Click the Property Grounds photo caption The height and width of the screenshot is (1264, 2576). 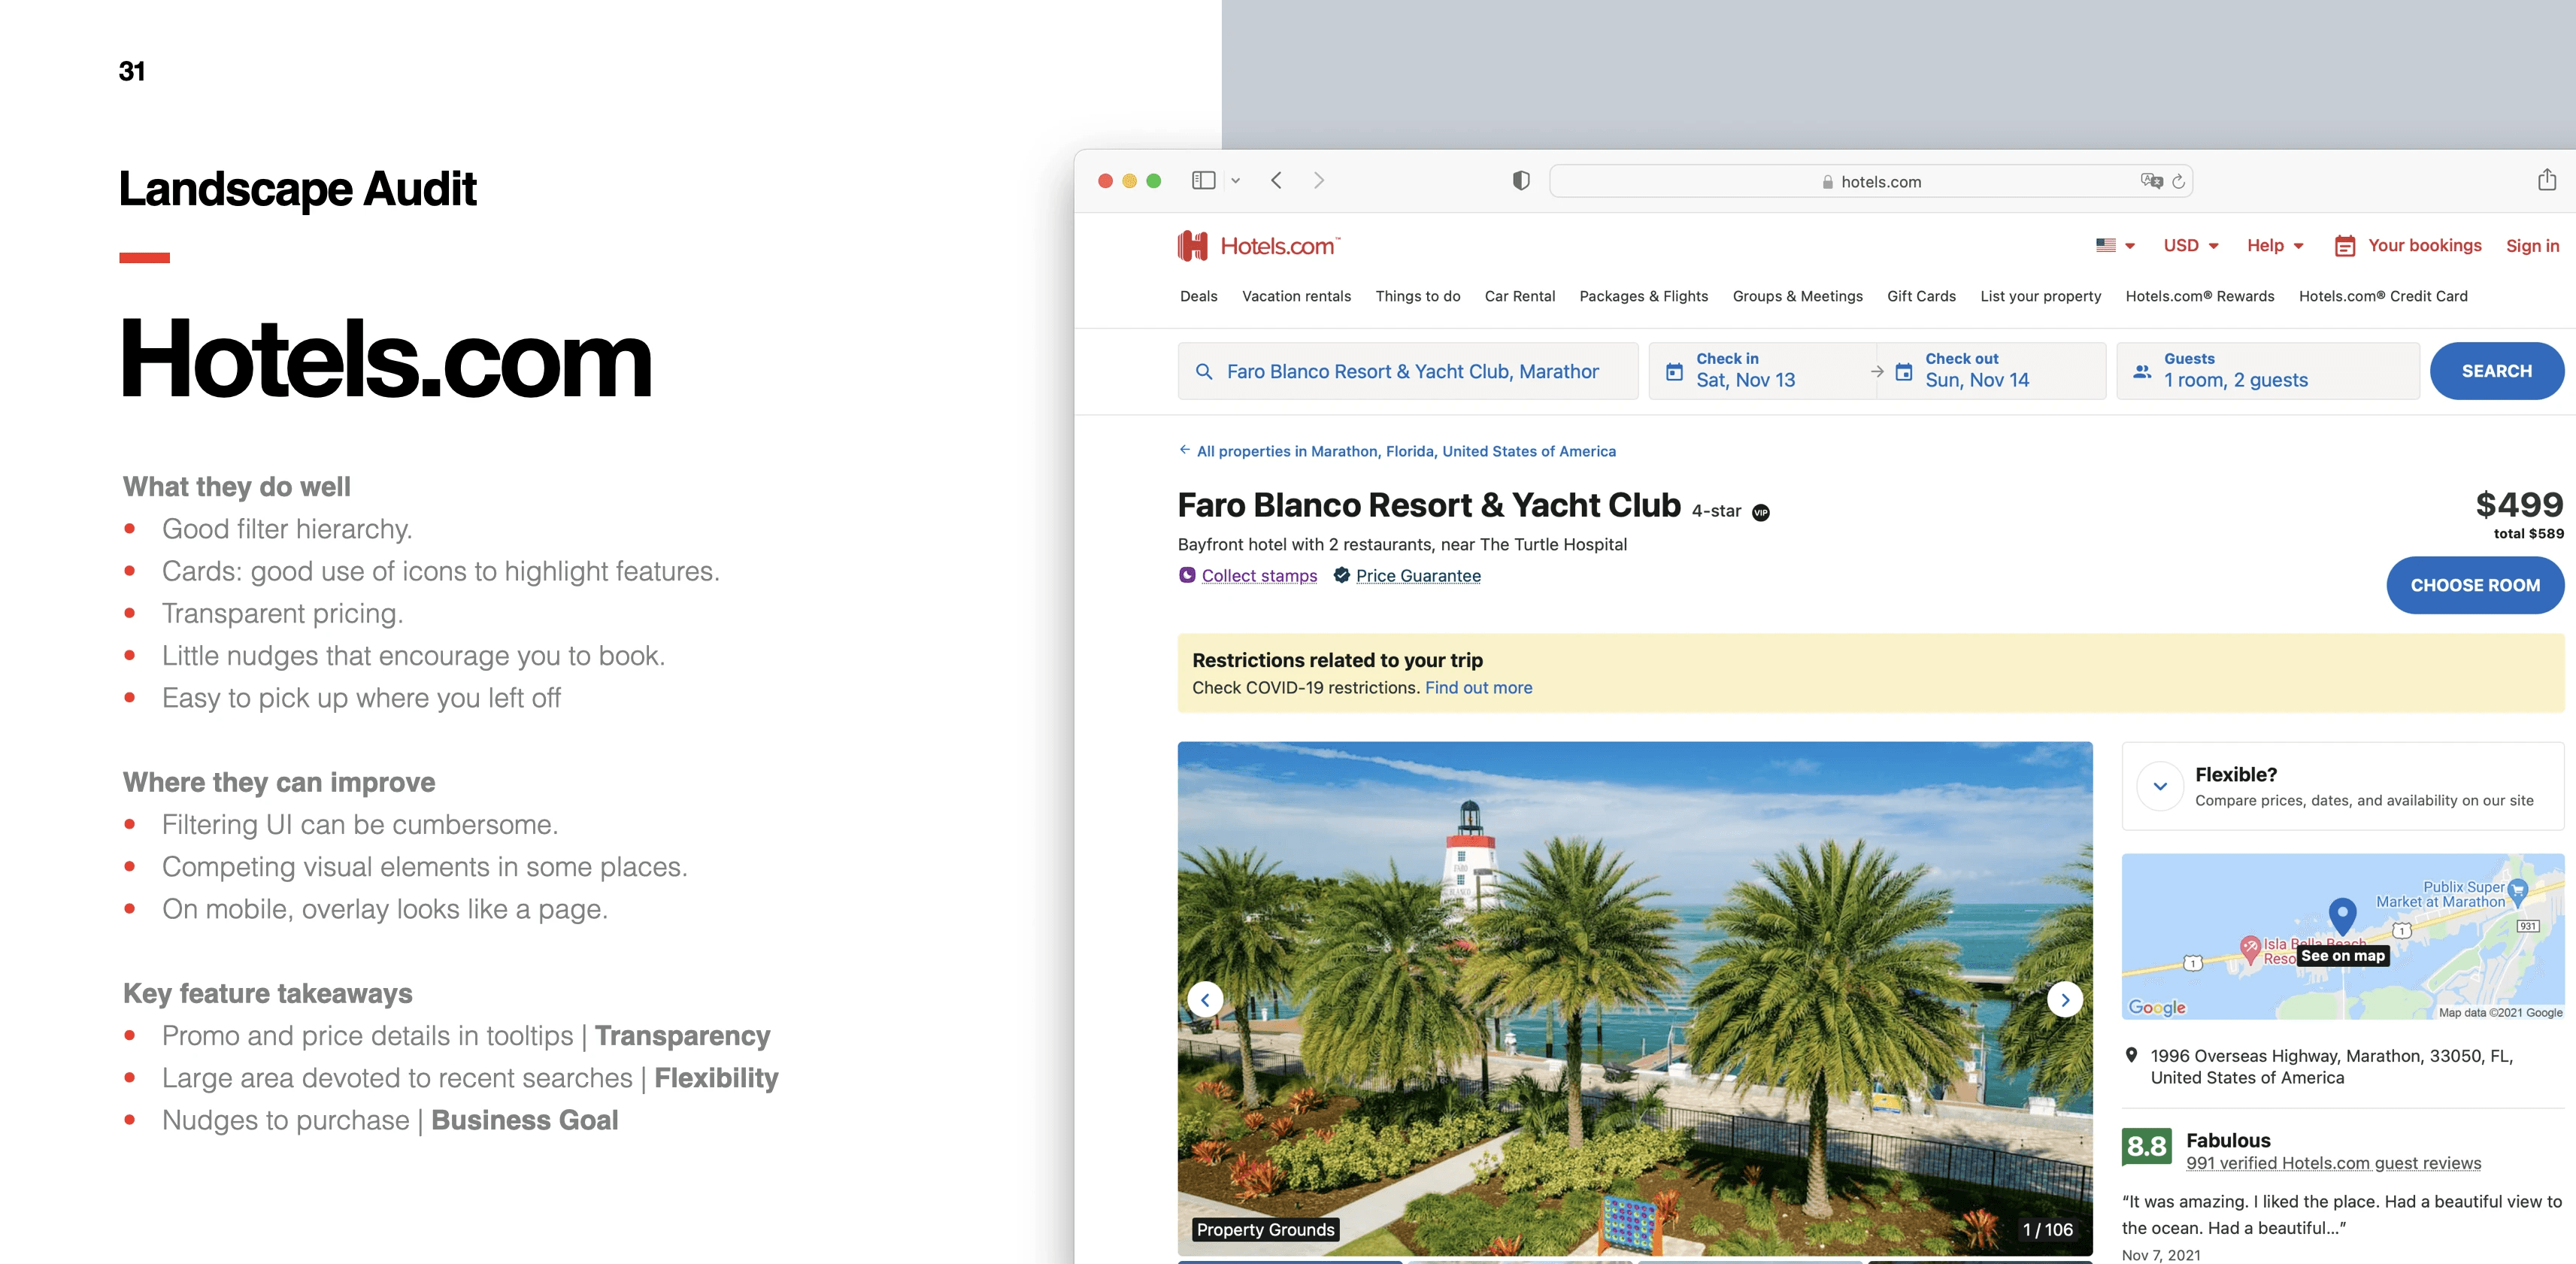coord(1265,1230)
